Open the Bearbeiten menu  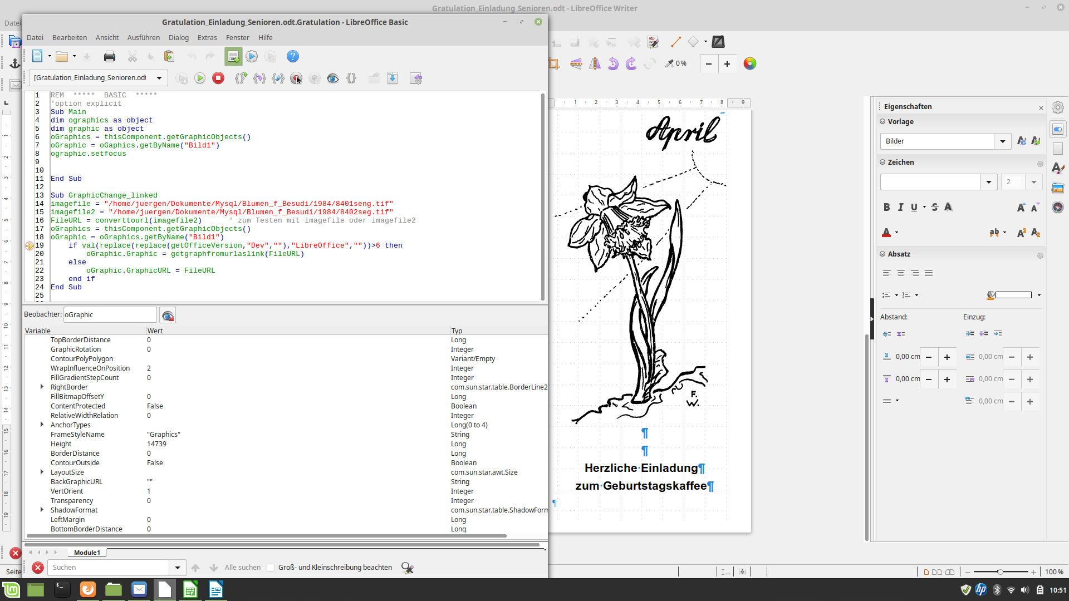70,37
